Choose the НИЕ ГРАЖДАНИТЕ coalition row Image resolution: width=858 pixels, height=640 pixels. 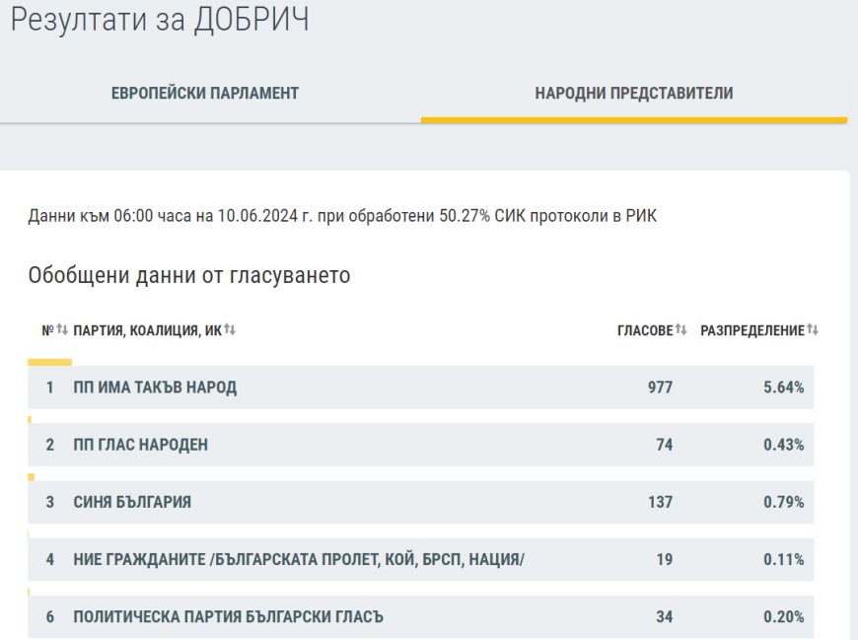tap(298, 560)
